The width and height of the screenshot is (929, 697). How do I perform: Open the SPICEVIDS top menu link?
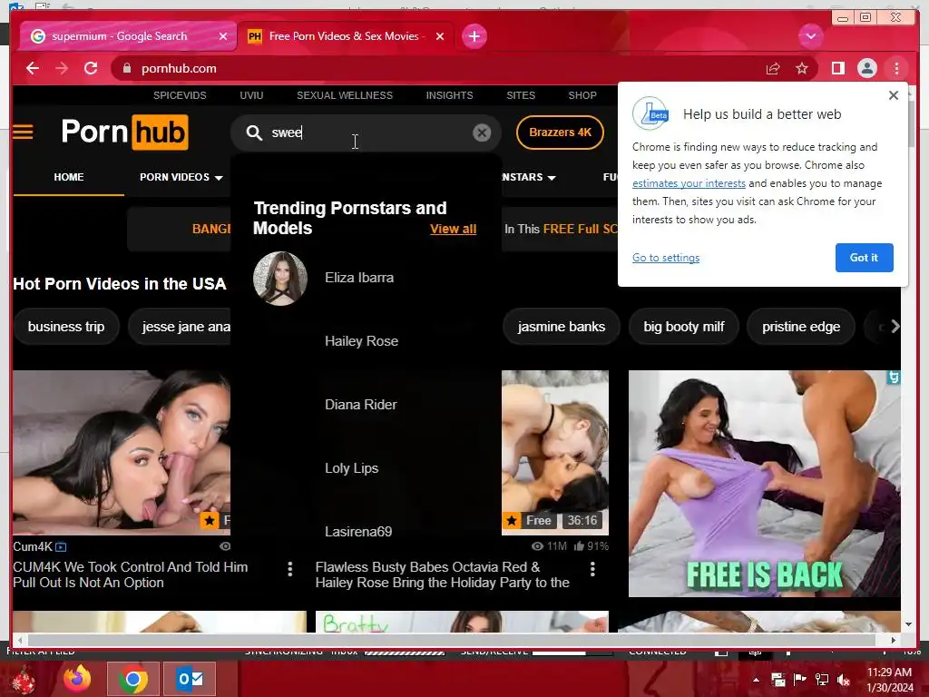181,95
